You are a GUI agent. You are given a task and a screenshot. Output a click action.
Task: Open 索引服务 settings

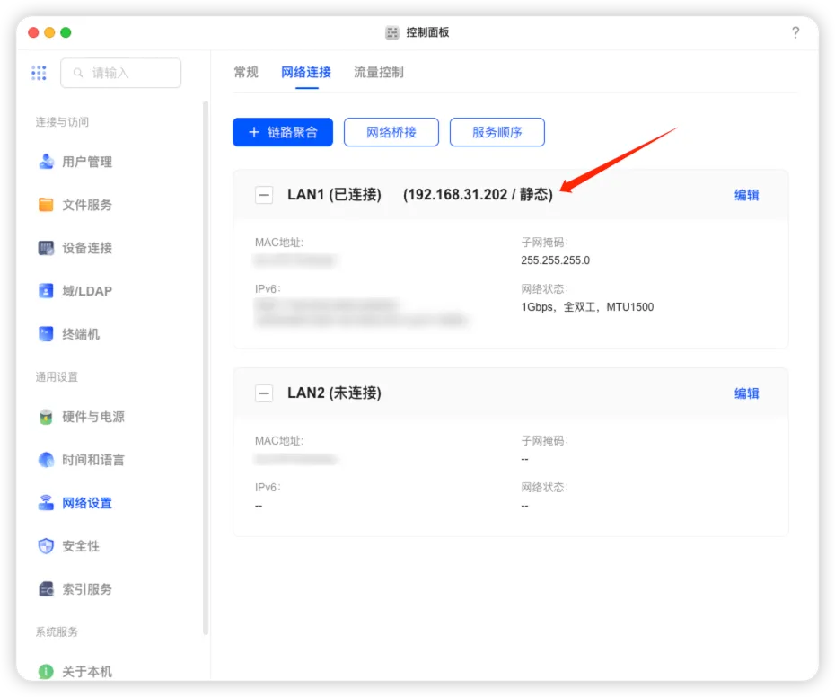[87, 589]
